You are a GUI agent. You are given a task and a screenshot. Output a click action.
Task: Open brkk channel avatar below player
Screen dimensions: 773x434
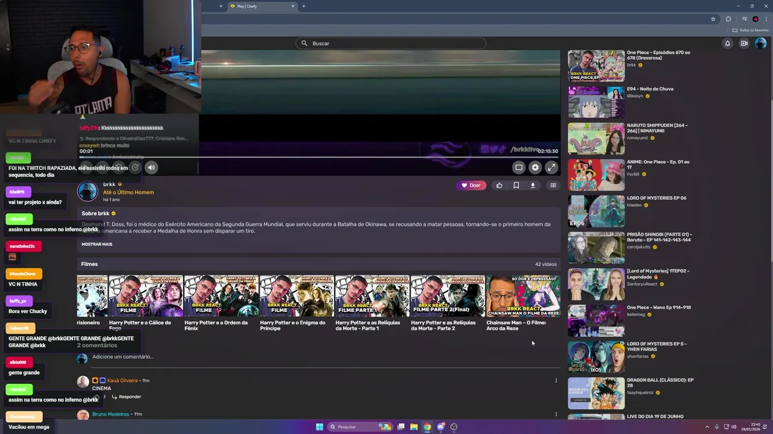88,191
